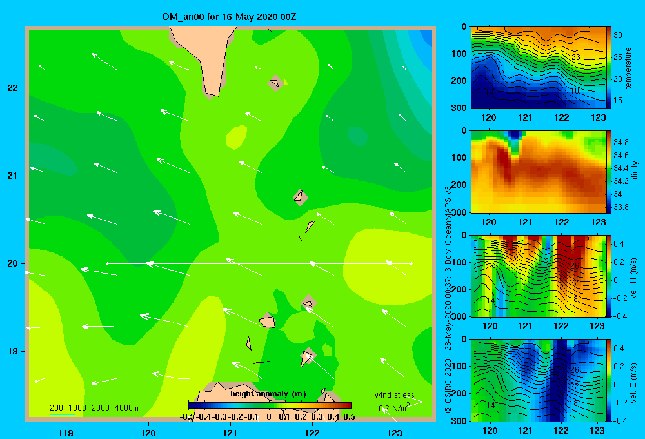This screenshot has width=645, height=439.
Task: Click the white transect line along 20°N
Action: coord(259,263)
